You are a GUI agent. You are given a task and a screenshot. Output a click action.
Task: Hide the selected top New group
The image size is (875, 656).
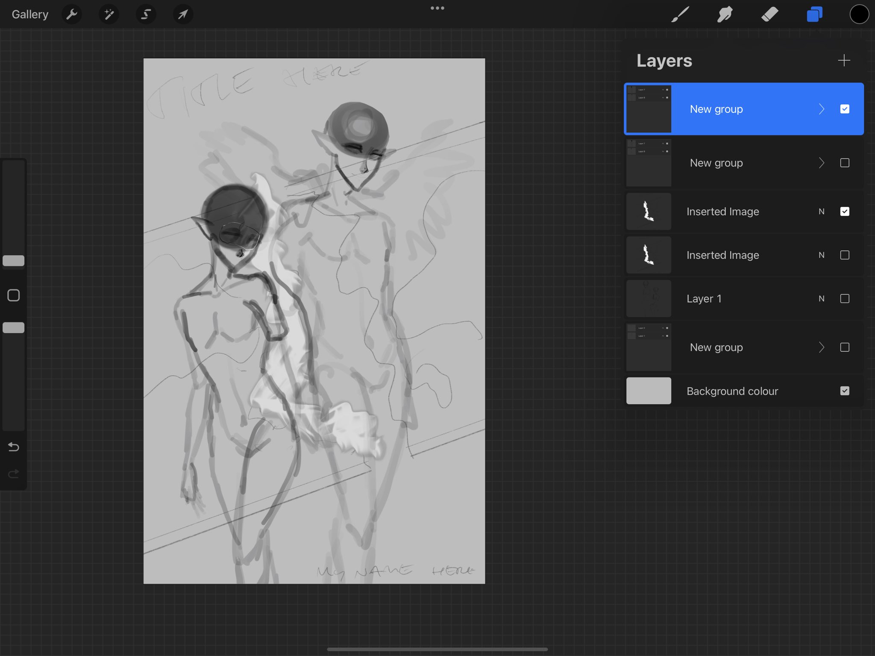tap(844, 109)
